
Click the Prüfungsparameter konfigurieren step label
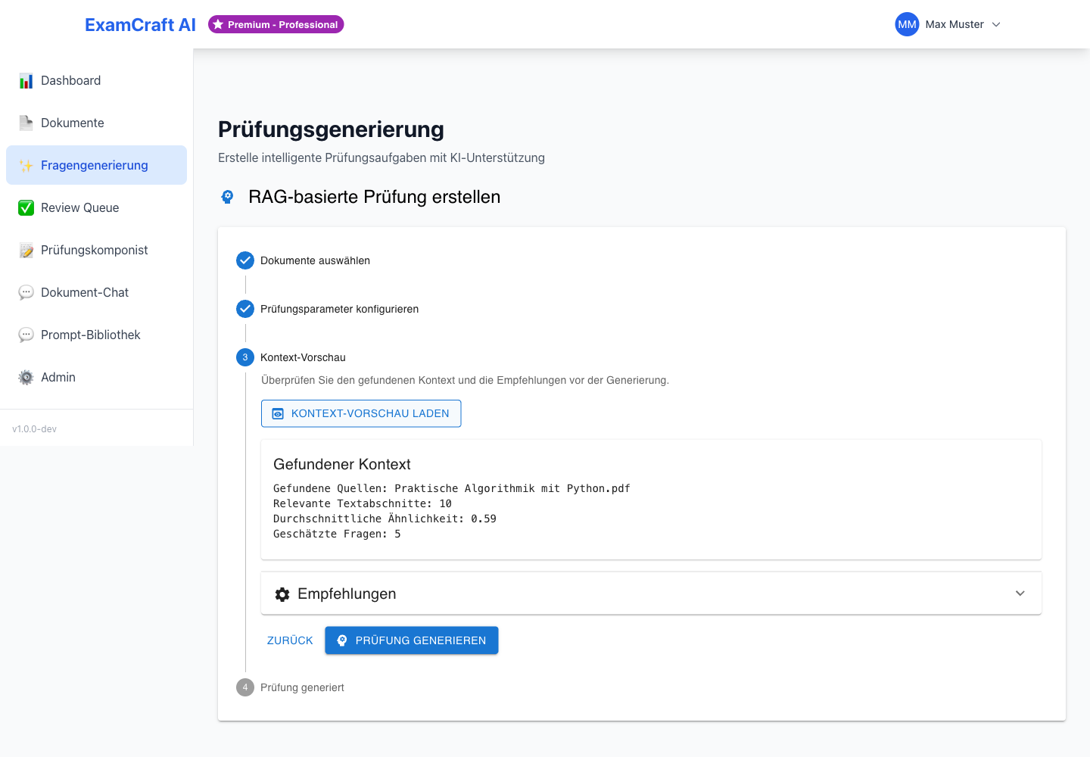[339, 309]
